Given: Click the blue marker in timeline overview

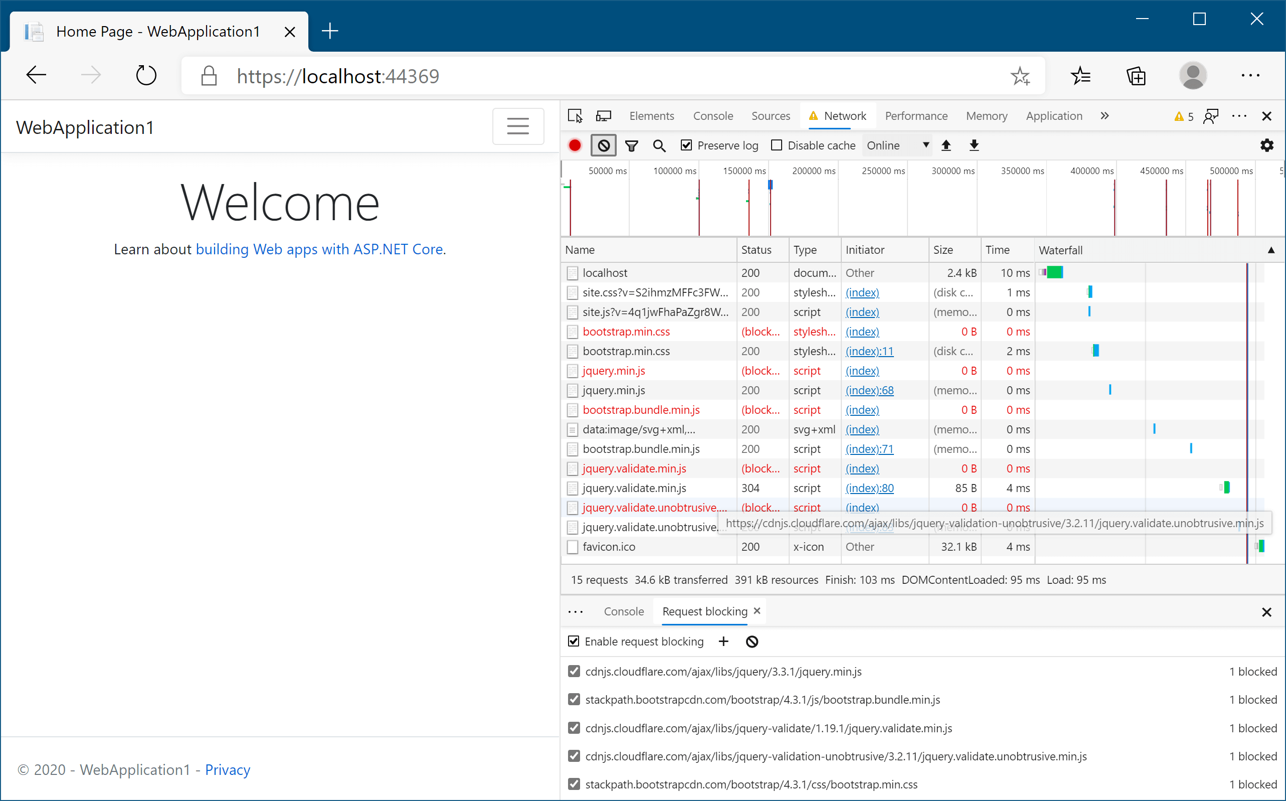Looking at the screenshot, I should point(770,185).
